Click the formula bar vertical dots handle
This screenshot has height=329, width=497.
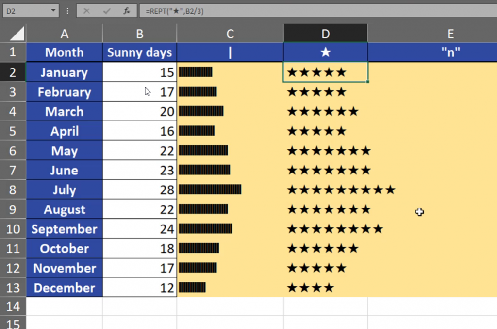pos(67,11)
